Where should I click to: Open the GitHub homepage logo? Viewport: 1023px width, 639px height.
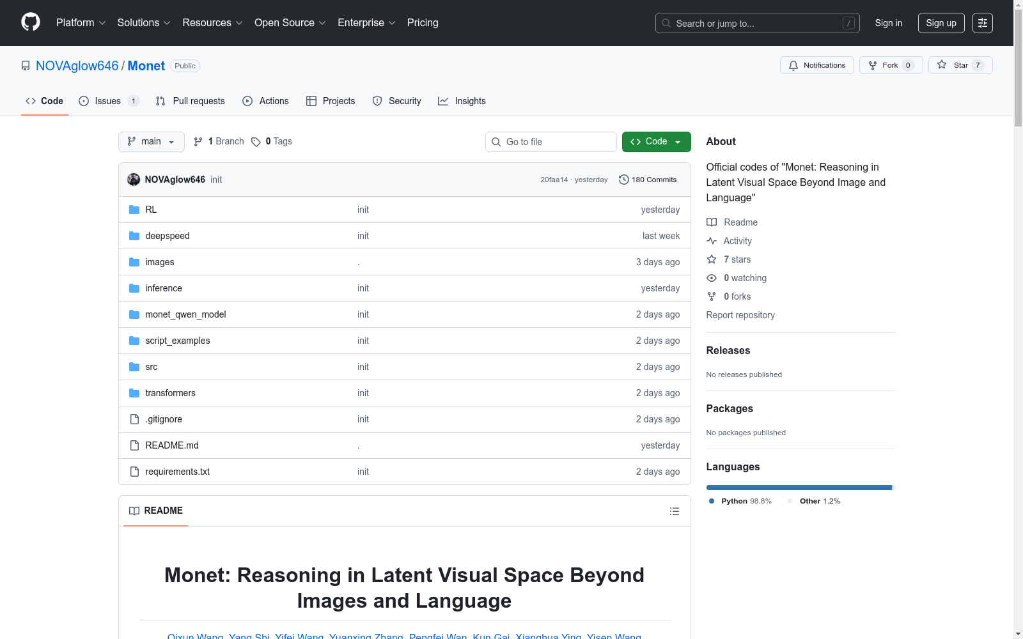tap(31, 22)
